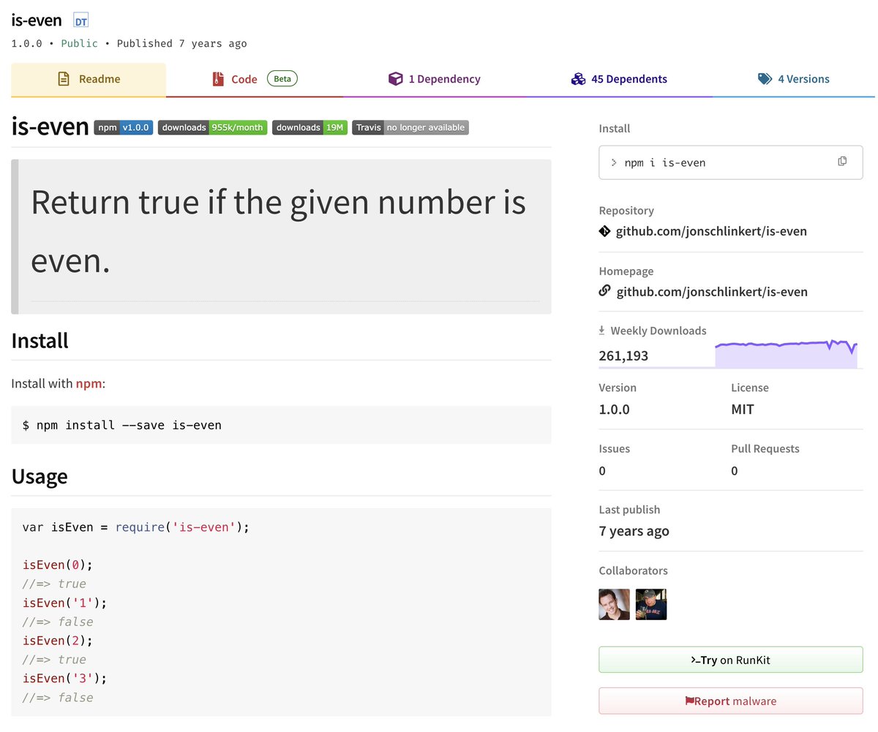Copy the npm i is-even install command

click(842, 162)
